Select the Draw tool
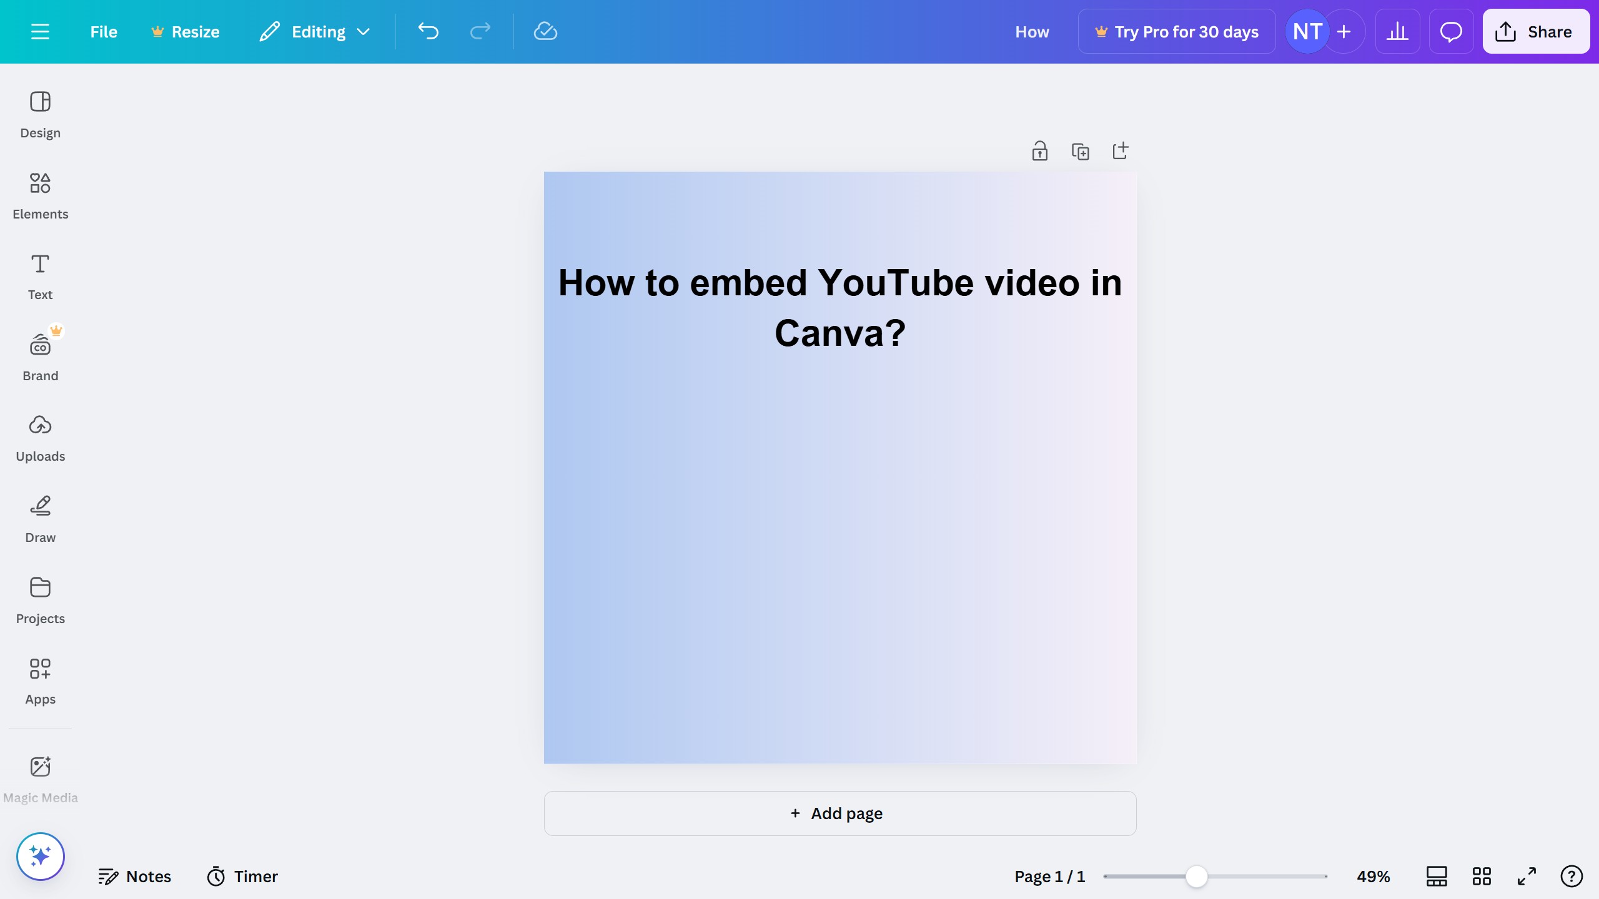This screenshot has width=1599, height=899. (x=40, y=518)
